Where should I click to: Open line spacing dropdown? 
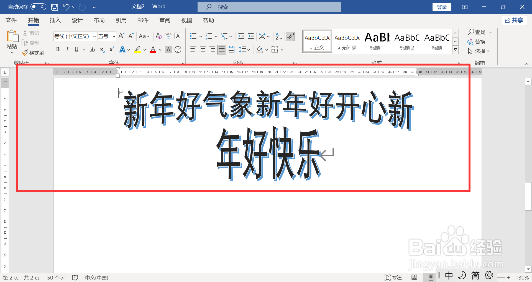(244, 49)
